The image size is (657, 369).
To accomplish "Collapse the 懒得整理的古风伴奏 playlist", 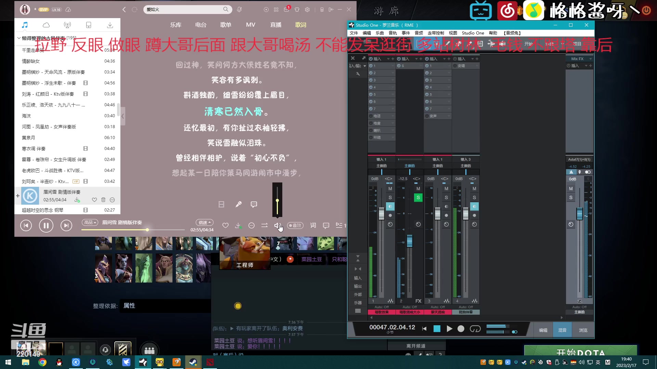I will (19, 38).
